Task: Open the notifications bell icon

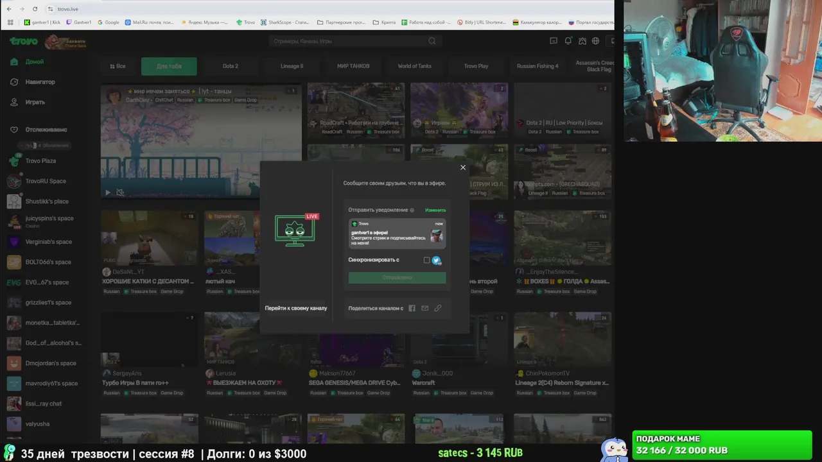Action: 568,41
